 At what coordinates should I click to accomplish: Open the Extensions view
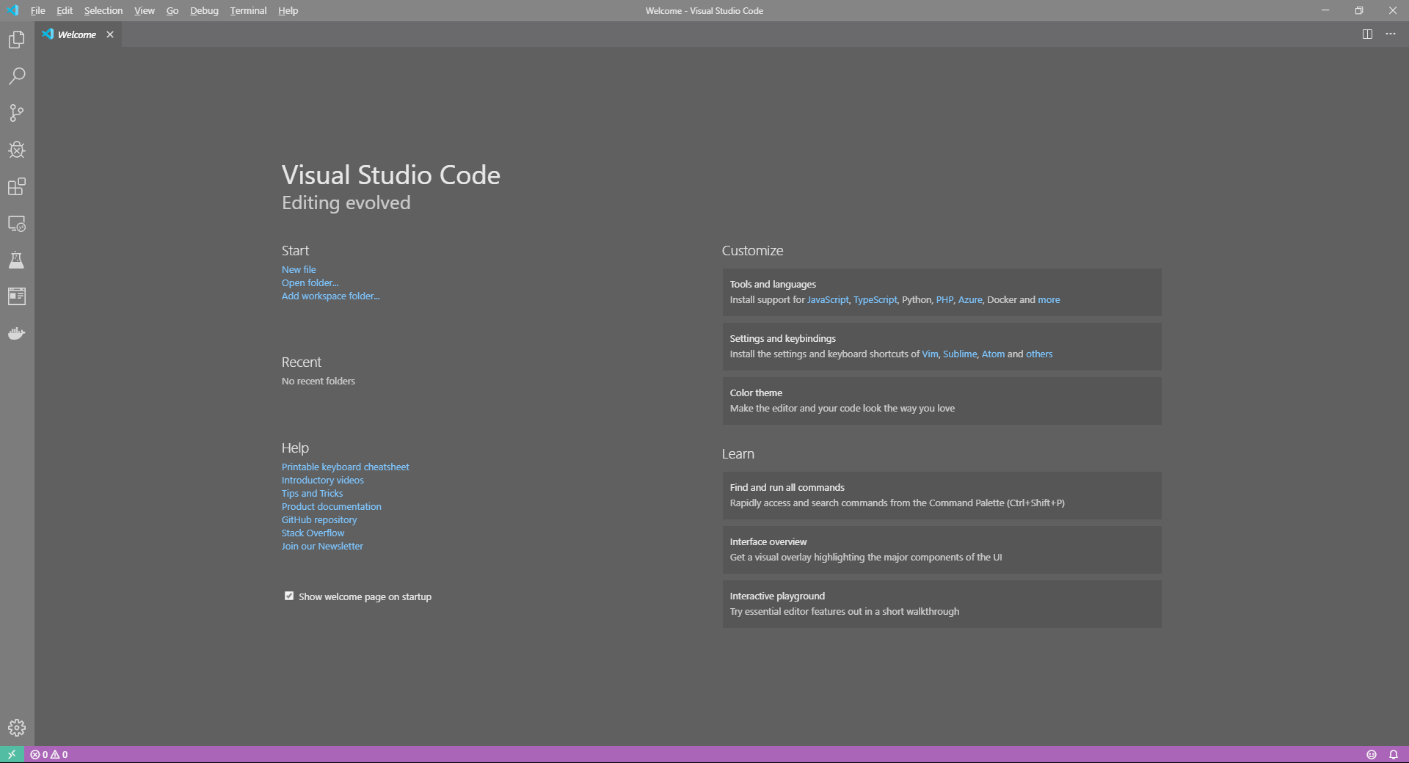(x=17, y=186)
